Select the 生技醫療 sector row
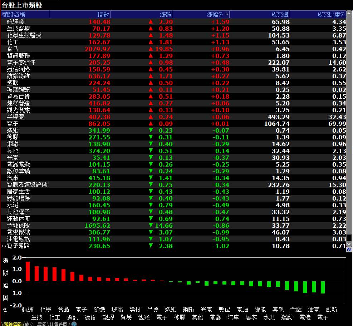 click(x=173, y=29)
